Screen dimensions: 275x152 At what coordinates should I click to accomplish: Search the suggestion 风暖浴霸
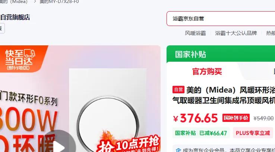coord(195,33)
